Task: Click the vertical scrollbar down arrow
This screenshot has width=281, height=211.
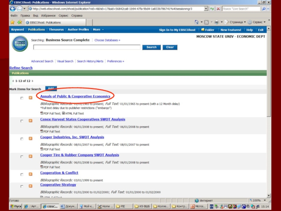Action: click(x=269, y=196)
